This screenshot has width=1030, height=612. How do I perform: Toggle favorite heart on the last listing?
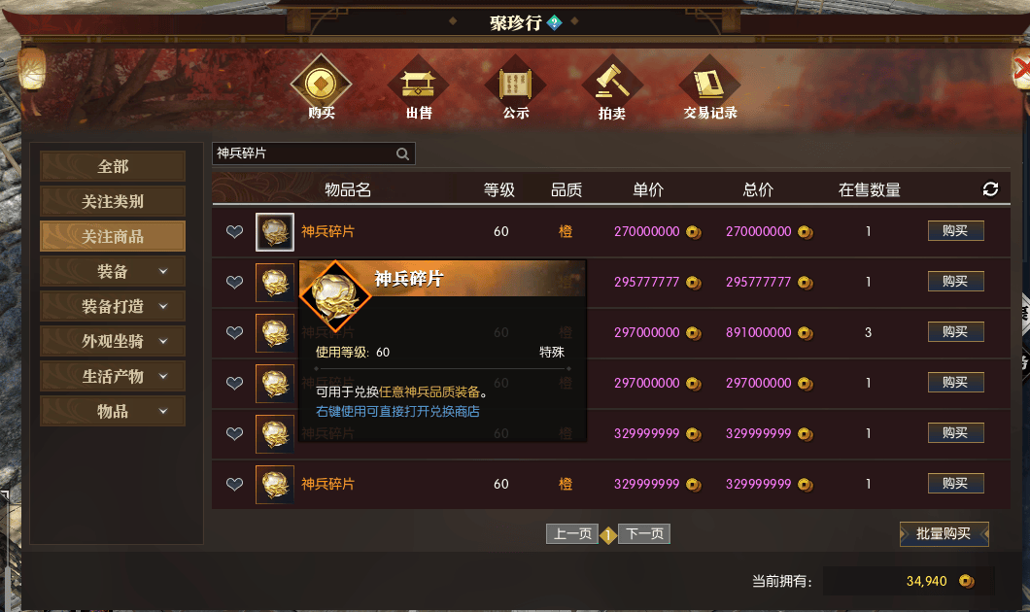[234, 484]
